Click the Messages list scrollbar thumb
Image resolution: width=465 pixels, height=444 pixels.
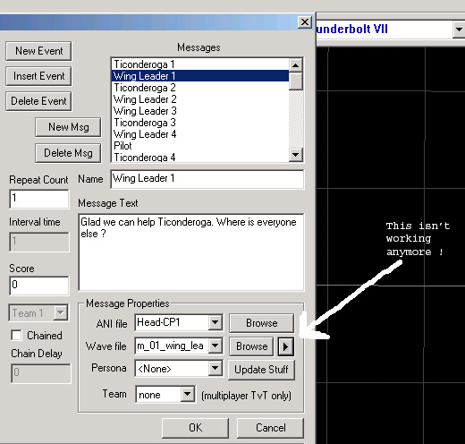point(296,81)
